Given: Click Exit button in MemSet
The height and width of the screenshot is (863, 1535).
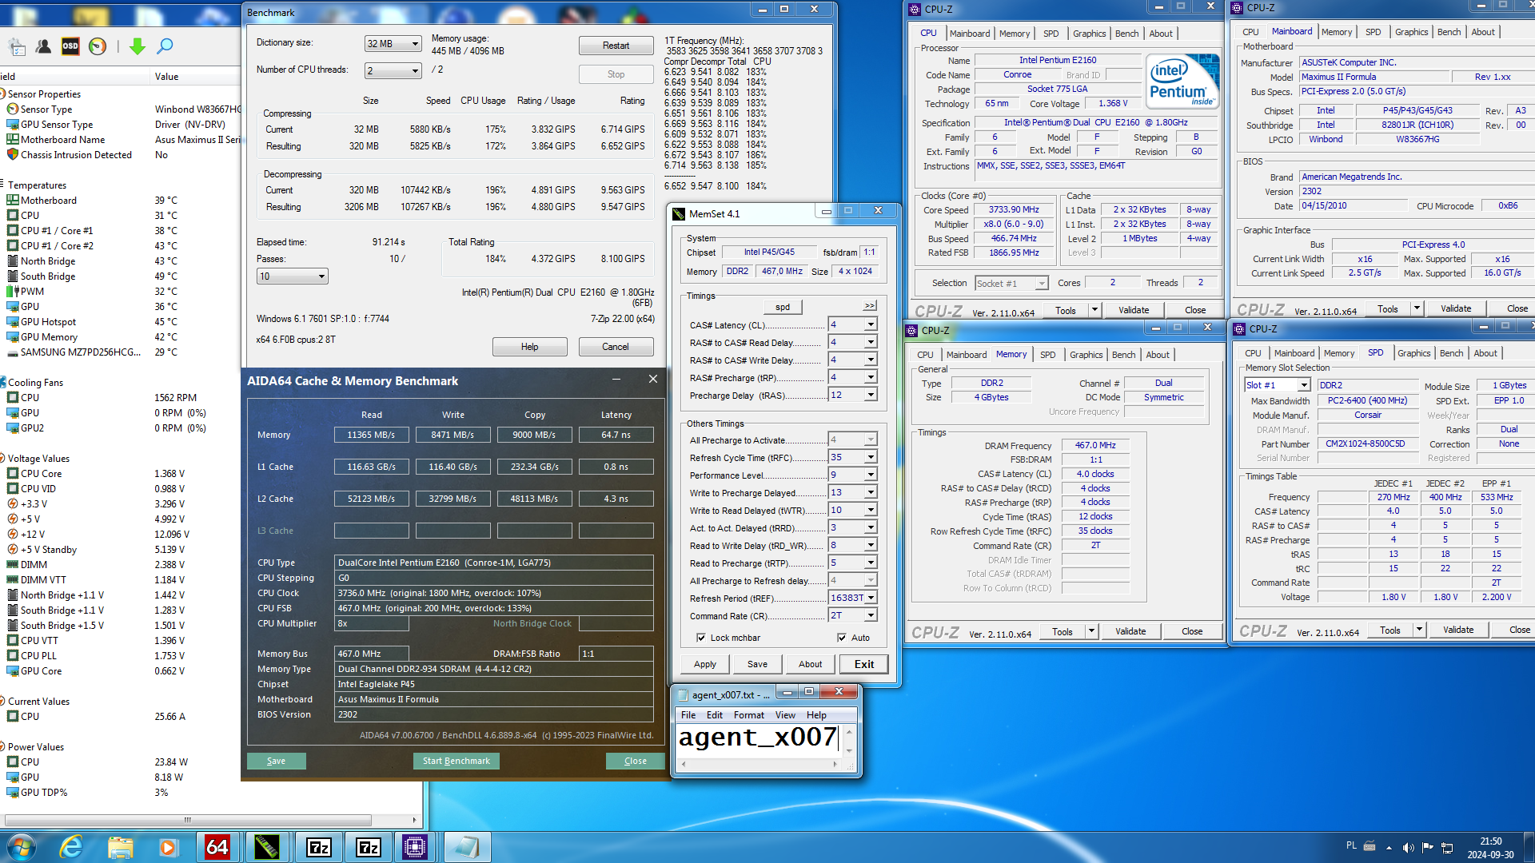Looking at the screenshot, I should coord(863,664).
